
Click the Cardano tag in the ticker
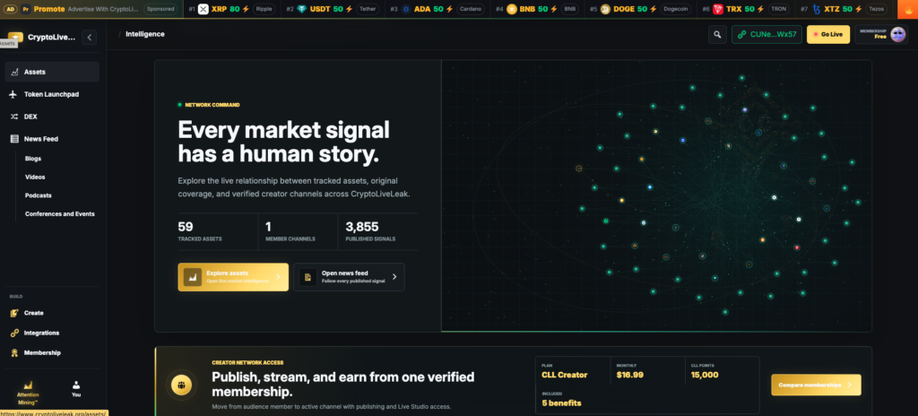coord(472,9)
